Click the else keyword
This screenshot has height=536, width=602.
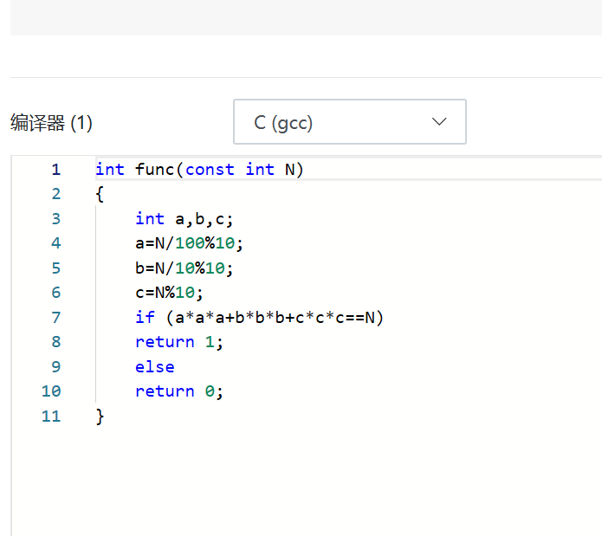[x=155, y=367]
